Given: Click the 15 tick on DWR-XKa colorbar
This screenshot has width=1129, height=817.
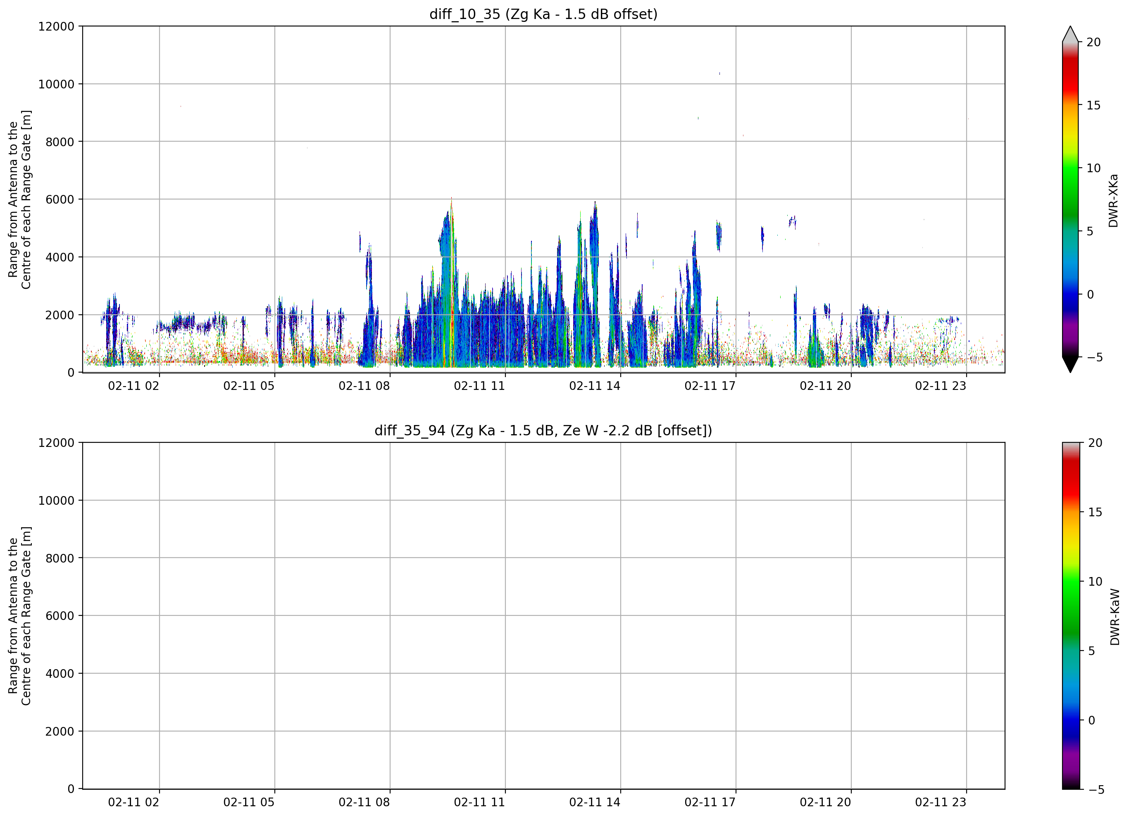Looking at the screenshot, I should pos(1093,105).
